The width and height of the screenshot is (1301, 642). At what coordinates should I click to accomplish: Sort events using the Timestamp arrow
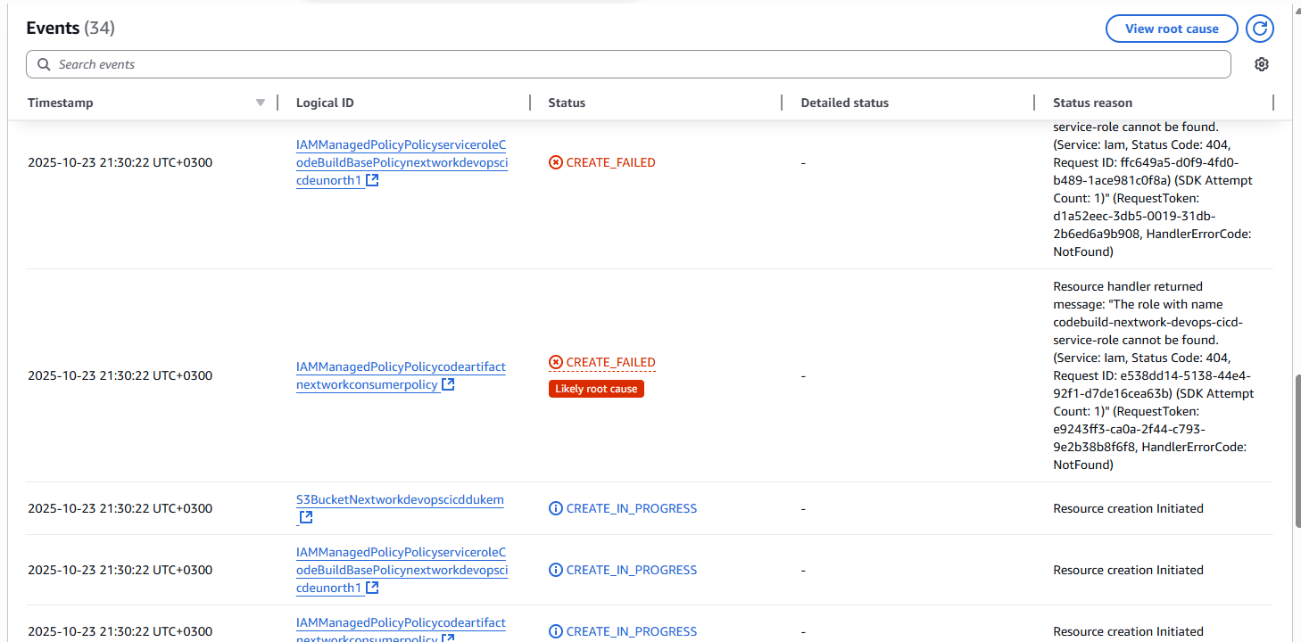point(260,103)
